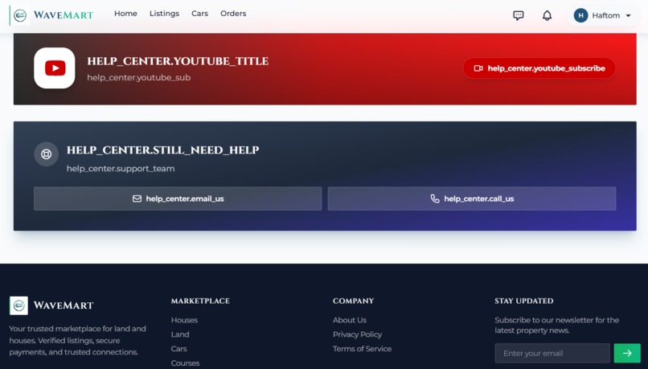Image resolution: width=648 pixels, height=369 pixels.
Task: Click the YouTube play logo icon
Action: click(55, 68)
